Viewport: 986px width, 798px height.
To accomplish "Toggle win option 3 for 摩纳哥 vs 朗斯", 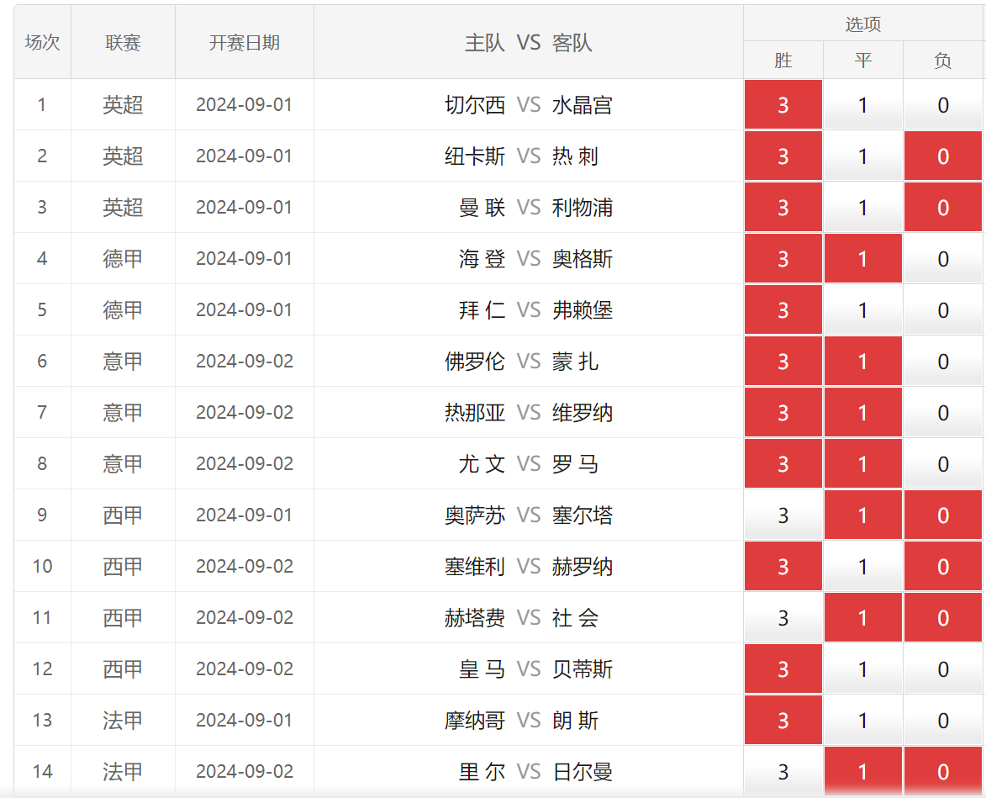I will click(783, 720).
